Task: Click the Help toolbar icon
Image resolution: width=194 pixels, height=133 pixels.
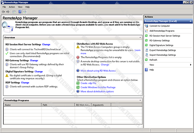Action: point(20,11)
